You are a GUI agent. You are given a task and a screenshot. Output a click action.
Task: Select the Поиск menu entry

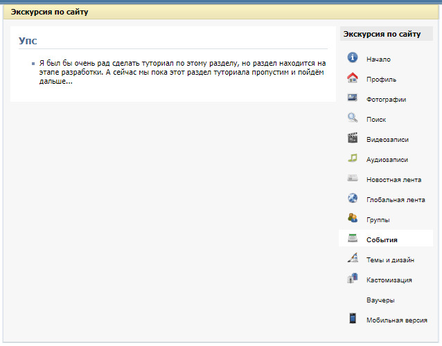375,120
